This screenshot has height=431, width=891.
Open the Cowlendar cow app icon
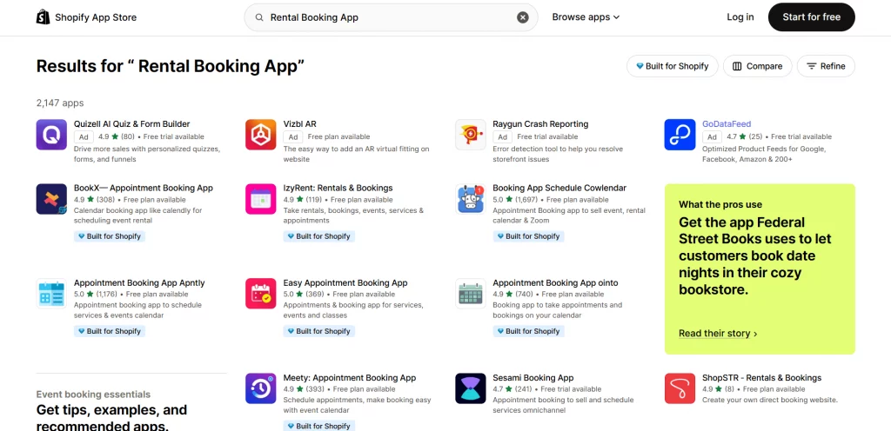coord(471,199)
